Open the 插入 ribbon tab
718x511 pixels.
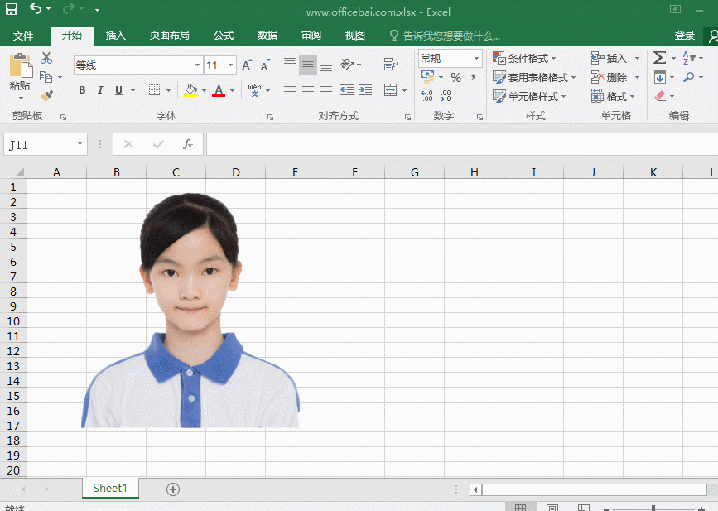pyautogui.click(x=116, y=36)
